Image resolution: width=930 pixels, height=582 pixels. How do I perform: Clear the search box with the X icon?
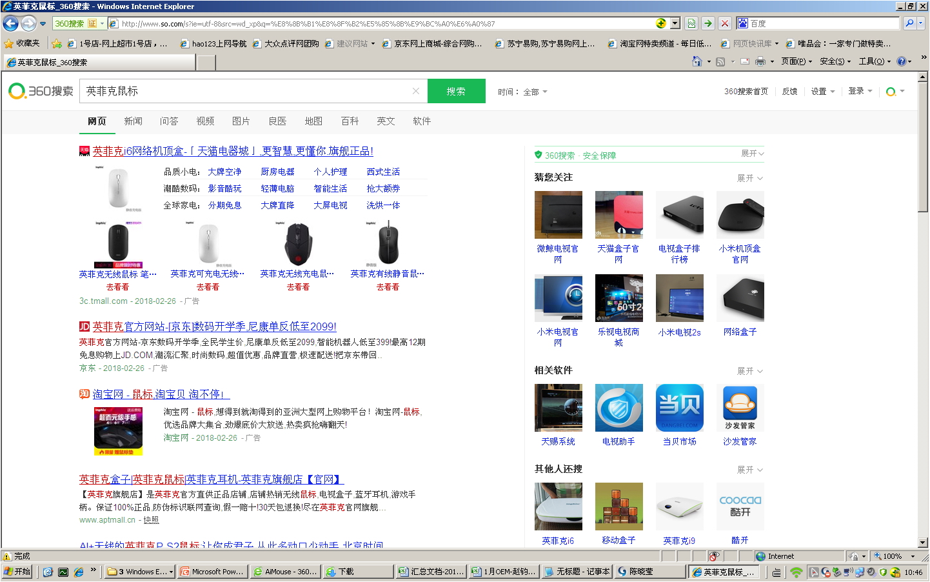pos(415,91)
